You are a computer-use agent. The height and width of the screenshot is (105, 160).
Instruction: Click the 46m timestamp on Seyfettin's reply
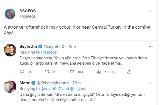[x=72, y=46]
